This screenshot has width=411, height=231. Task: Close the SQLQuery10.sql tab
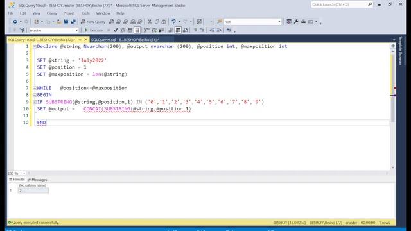pos(85,40)
